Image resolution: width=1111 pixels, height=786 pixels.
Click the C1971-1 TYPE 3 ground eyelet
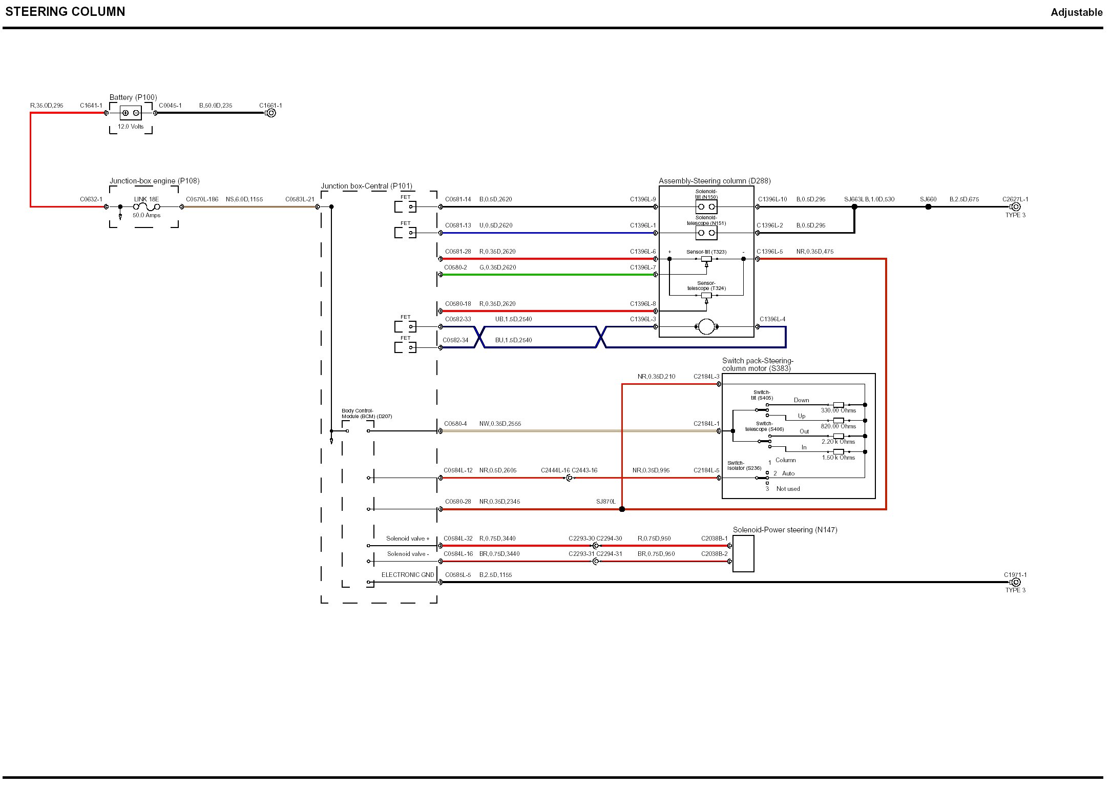click(x=1016, y=582)
